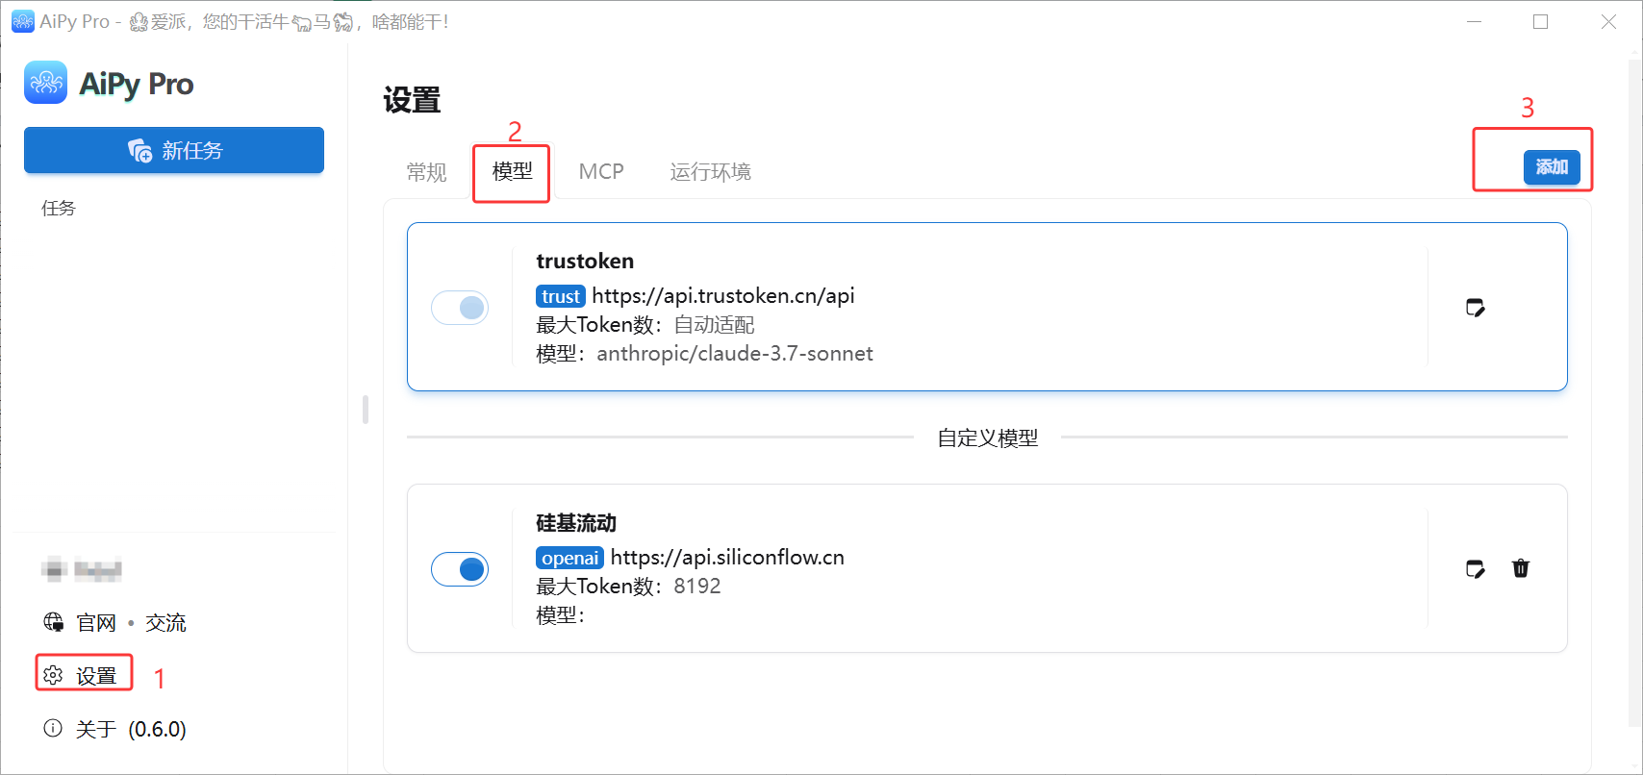The width and height of the screenshot is (1643, 775).
Task: Minimize the AiPy Pro window
Action: [x=1474, y=21]
